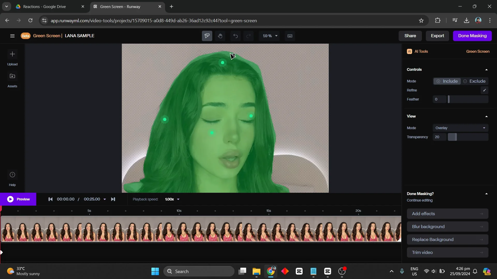Select the Include masking mode

447,81
